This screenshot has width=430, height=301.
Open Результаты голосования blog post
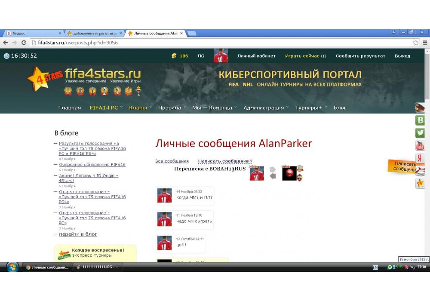click(x=92, y=148)
